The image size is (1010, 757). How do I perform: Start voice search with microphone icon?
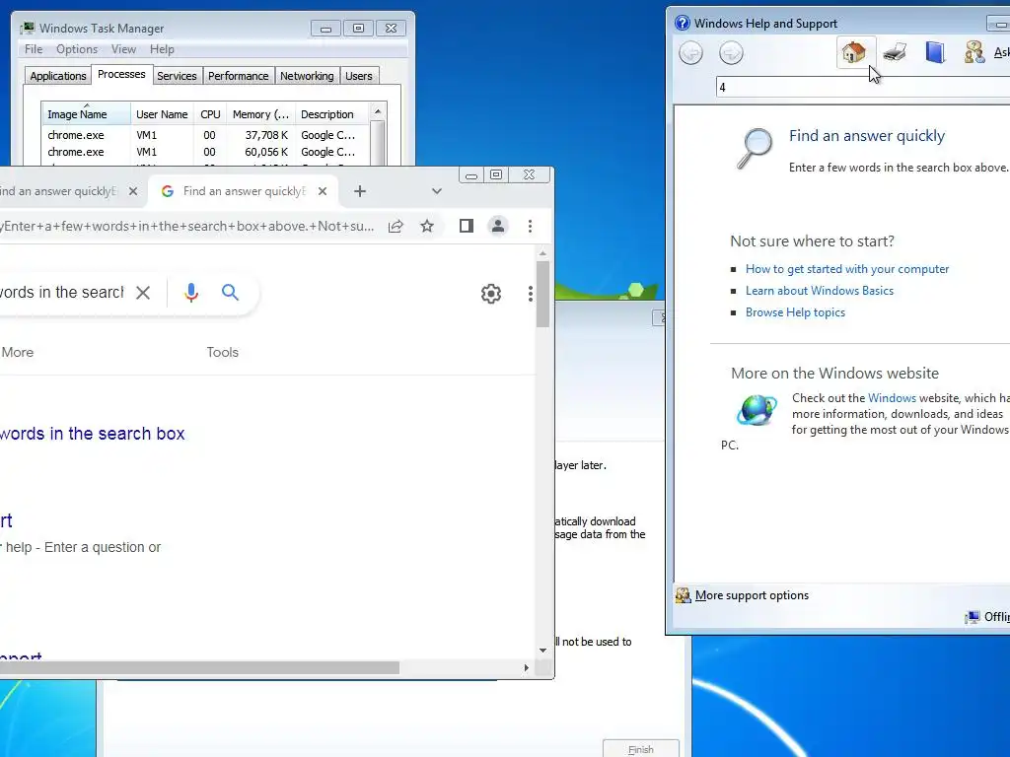coord(191,292)
